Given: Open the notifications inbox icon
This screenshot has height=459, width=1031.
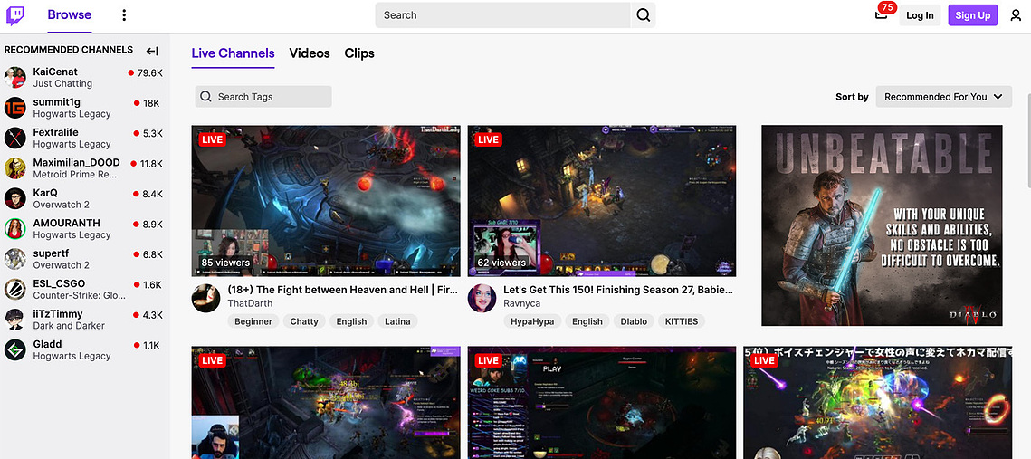Looking at the screenshot, I should (881, 15).
